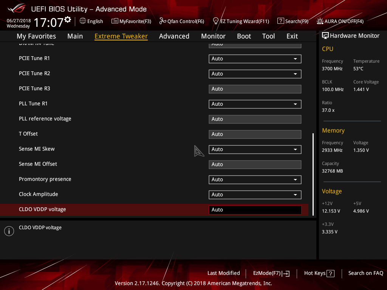Screen dimensions: 387x290
Task: Open the PCIE Tune R2 dropdown
Action: [x=255, y=74]
